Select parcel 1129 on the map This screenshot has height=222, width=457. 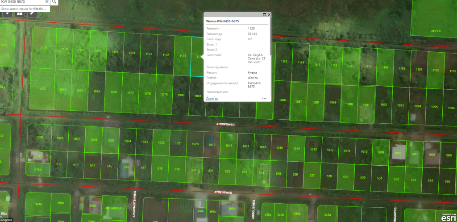(x=44, y=48)
